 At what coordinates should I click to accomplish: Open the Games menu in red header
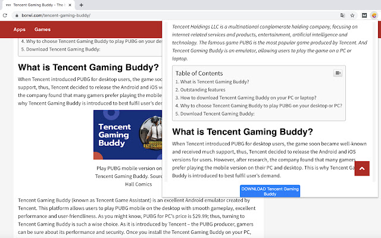click(42, 29)
